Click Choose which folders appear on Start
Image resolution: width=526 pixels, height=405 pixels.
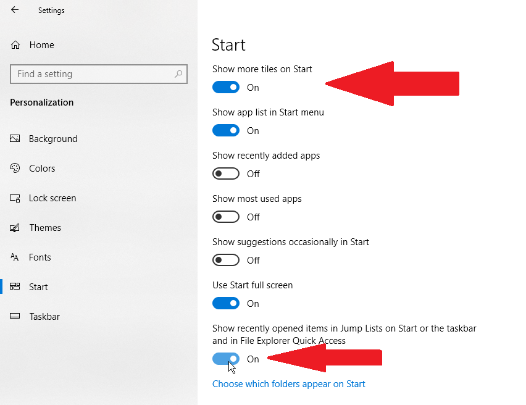click(x=288, y=384)
